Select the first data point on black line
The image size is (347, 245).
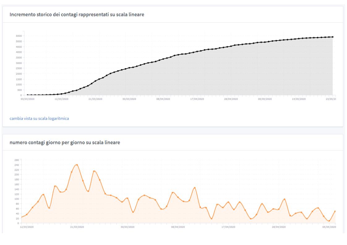point(28,95)
